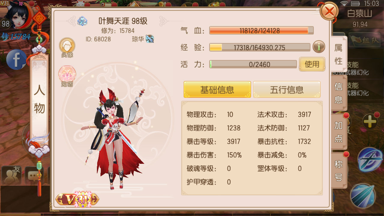384x216 pixels.
Task: Open the friends icon
Action: point(11,175)
